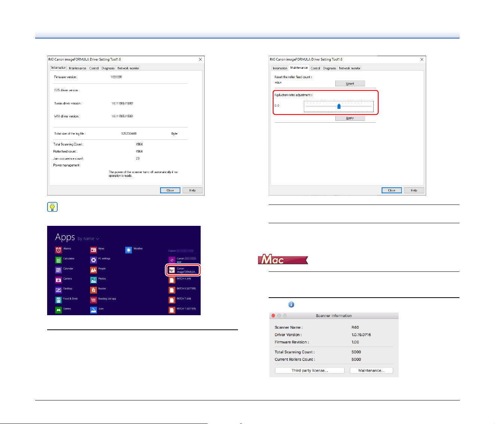
Task: Click Close button in the Maintenance window
Action: coord(392,190)
